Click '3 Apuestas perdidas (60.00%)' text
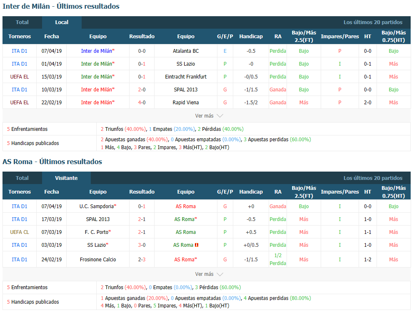 277,140
